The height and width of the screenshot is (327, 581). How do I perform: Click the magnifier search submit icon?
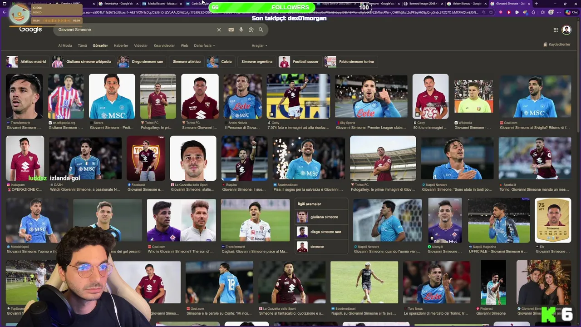[261, 30]
